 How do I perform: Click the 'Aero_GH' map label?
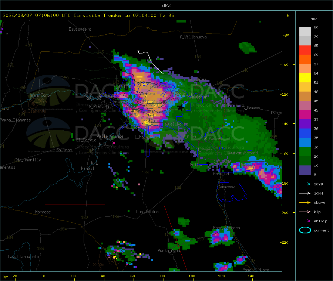221,174
